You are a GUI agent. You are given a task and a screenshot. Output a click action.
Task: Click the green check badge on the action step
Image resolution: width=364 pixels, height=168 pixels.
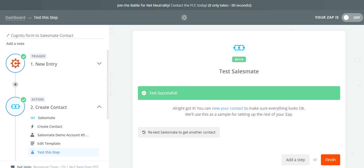pyautogui.click(x=24, y=100)
